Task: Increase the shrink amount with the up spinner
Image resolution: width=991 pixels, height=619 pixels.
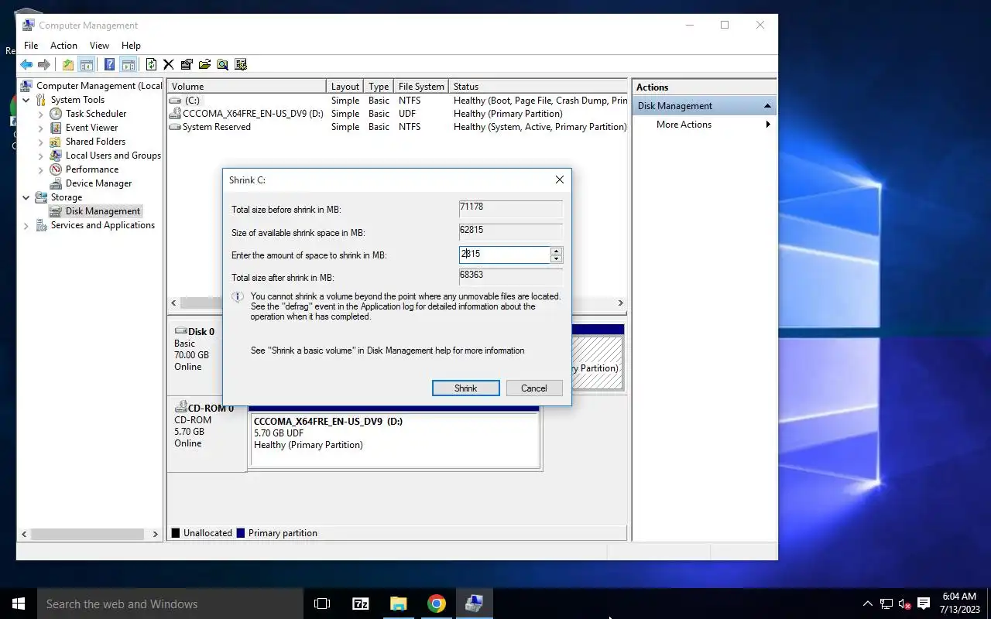Action: (x=557, y=251)
